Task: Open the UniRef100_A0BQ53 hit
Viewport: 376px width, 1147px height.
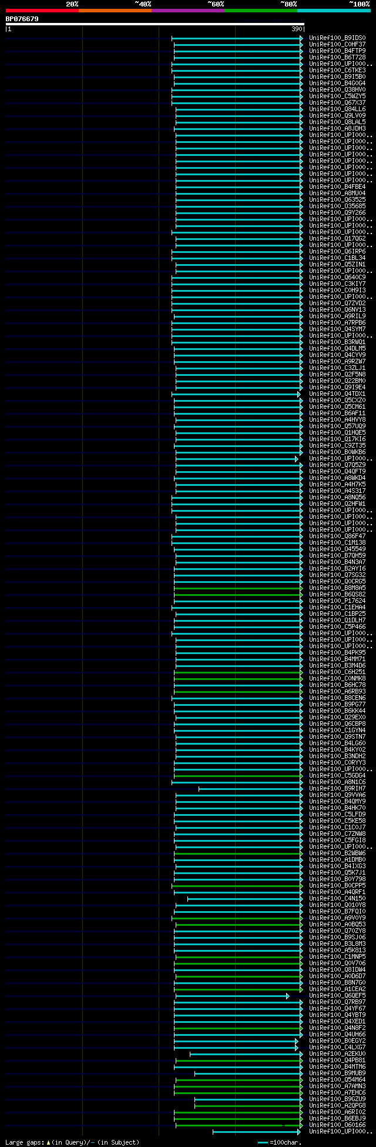Action: 337,924
